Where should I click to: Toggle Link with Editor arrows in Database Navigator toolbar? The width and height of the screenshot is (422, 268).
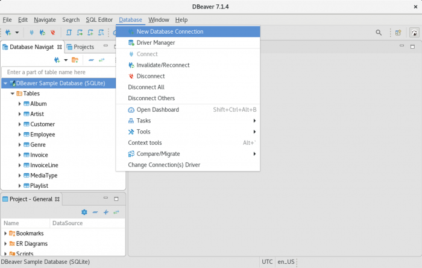click(x=101, y=60)
